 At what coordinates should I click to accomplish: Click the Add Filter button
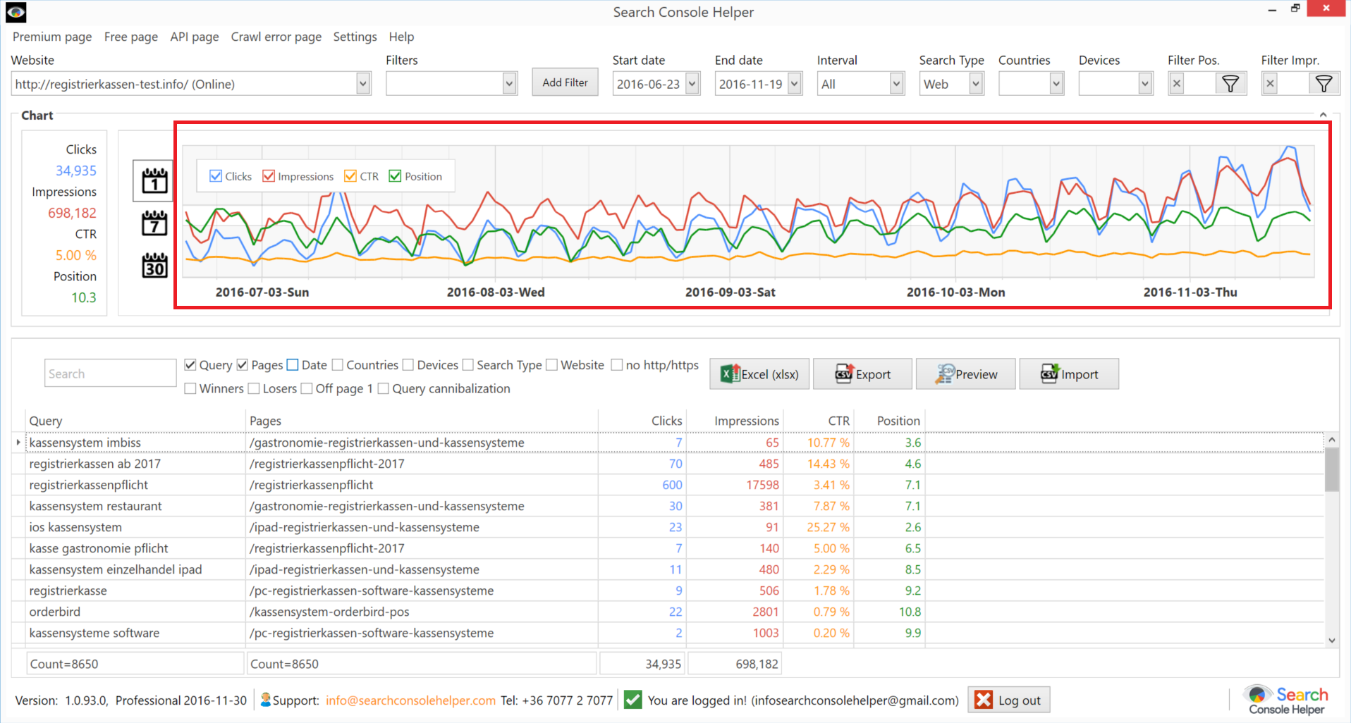[564, 82]
